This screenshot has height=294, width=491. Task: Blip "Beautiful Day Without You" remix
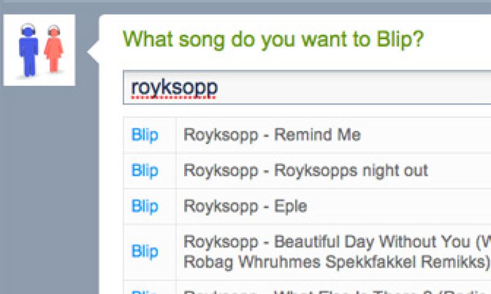(145, 251)
